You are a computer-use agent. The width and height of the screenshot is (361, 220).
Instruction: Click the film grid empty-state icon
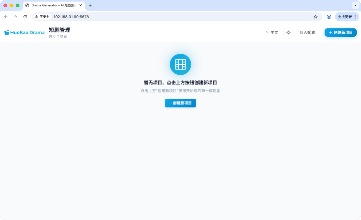(180, 64)
